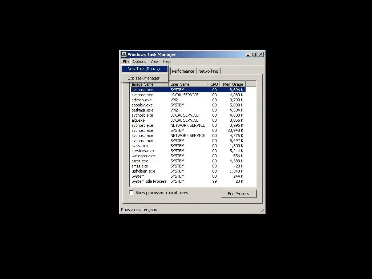Close the Task Manager window
The width and height of the screenshot is (372, 279).
point(261,54)
